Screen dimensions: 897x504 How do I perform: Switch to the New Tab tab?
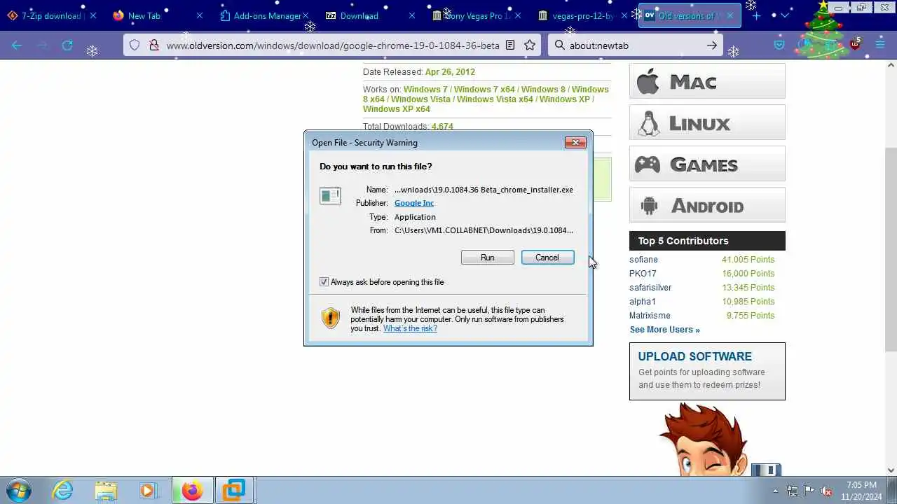(x=144, y=15)
